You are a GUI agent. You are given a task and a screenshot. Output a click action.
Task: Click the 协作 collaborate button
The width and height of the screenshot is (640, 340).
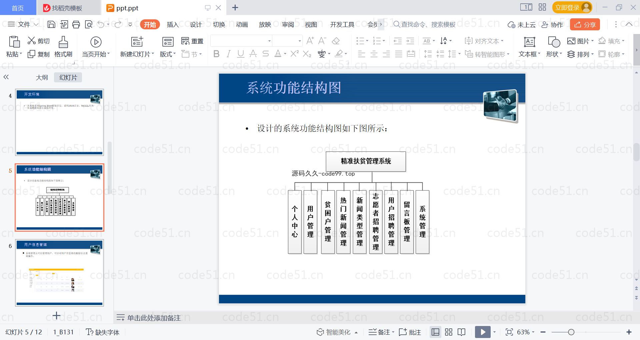pos(552,24)
